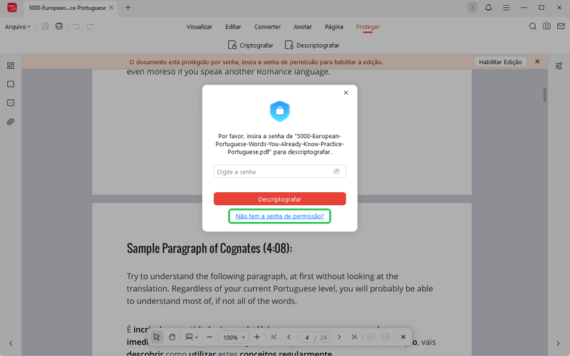
Task: Go to the last page
Action: (x=354, y=337)
